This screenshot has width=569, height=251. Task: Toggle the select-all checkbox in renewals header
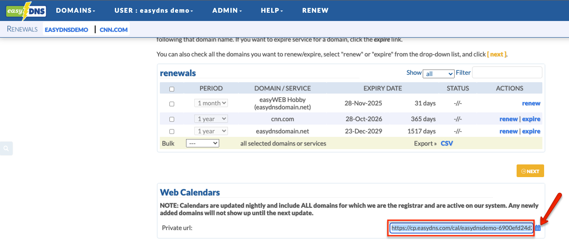coord(172,89)
